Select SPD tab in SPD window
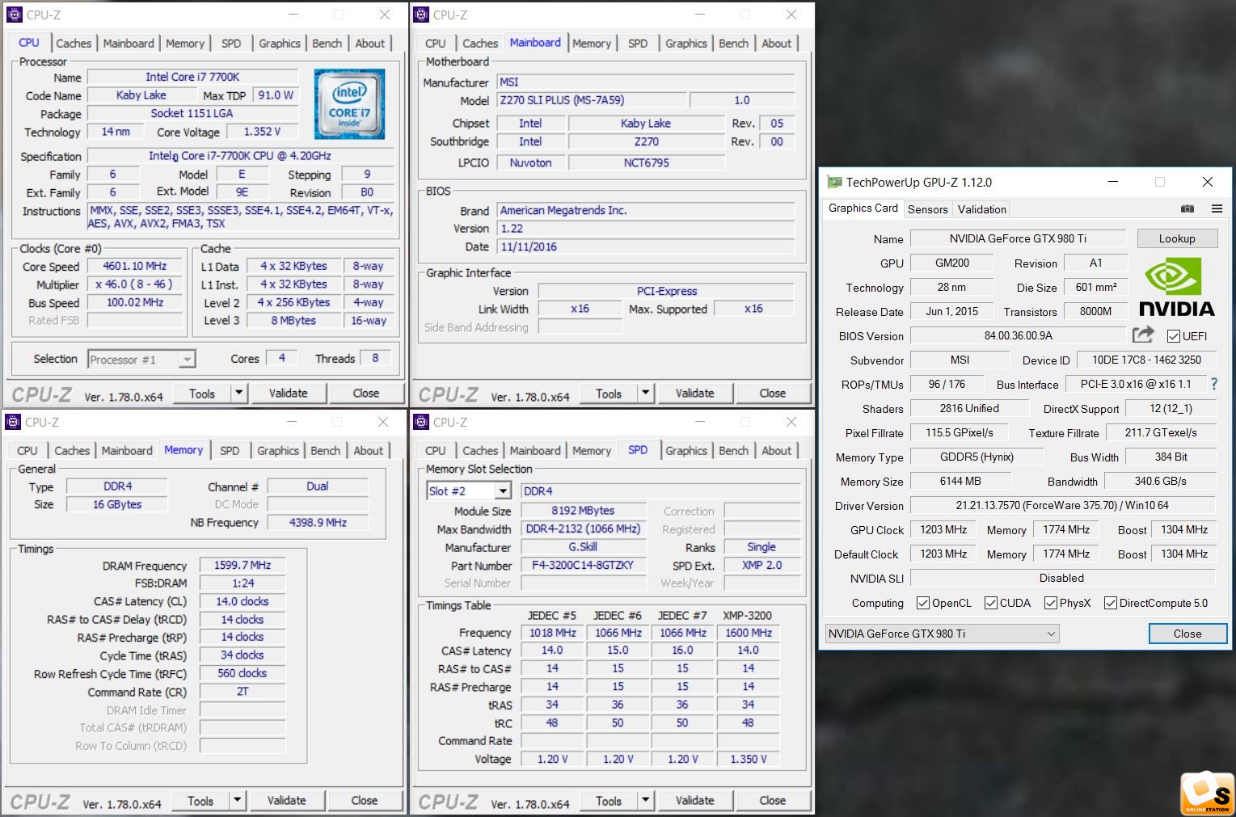Image resolution: width=1236 pixels, height=817 pixels. 638,450
